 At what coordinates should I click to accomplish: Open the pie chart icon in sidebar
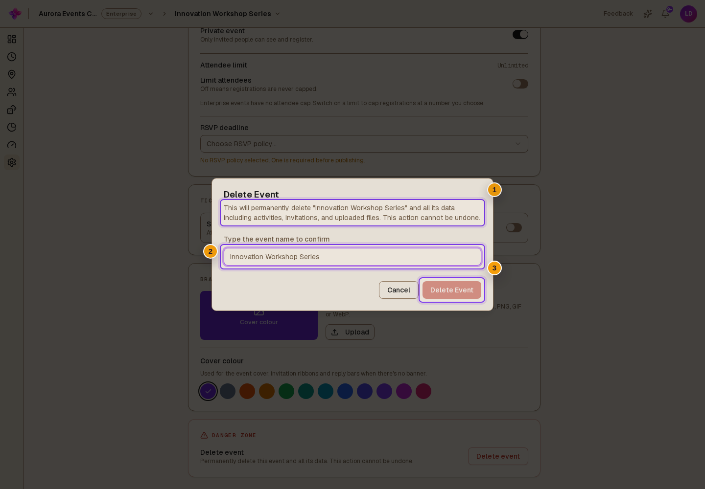coord(12,127)
